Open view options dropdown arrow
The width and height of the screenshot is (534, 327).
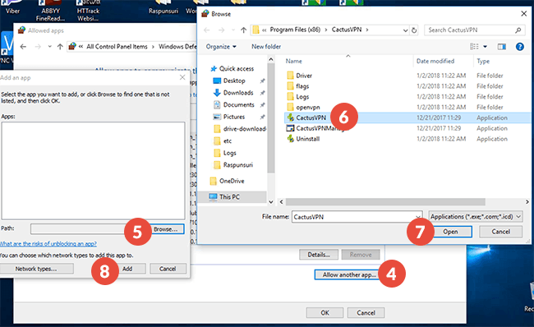485,47
